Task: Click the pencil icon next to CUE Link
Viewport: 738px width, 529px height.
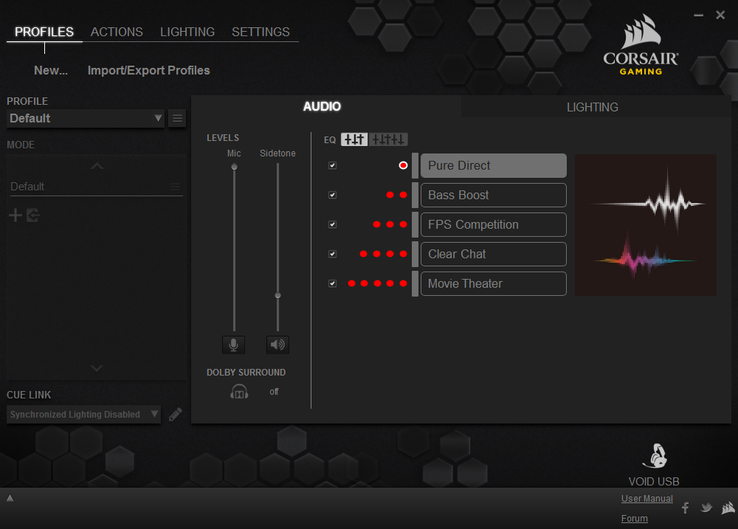Action: point(175,415)
